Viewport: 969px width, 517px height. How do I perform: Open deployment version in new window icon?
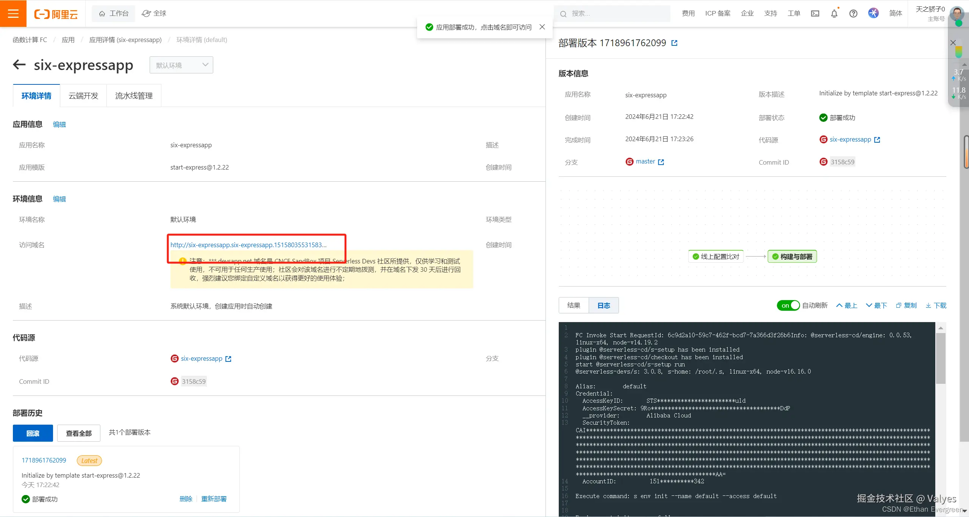(674, 43)
